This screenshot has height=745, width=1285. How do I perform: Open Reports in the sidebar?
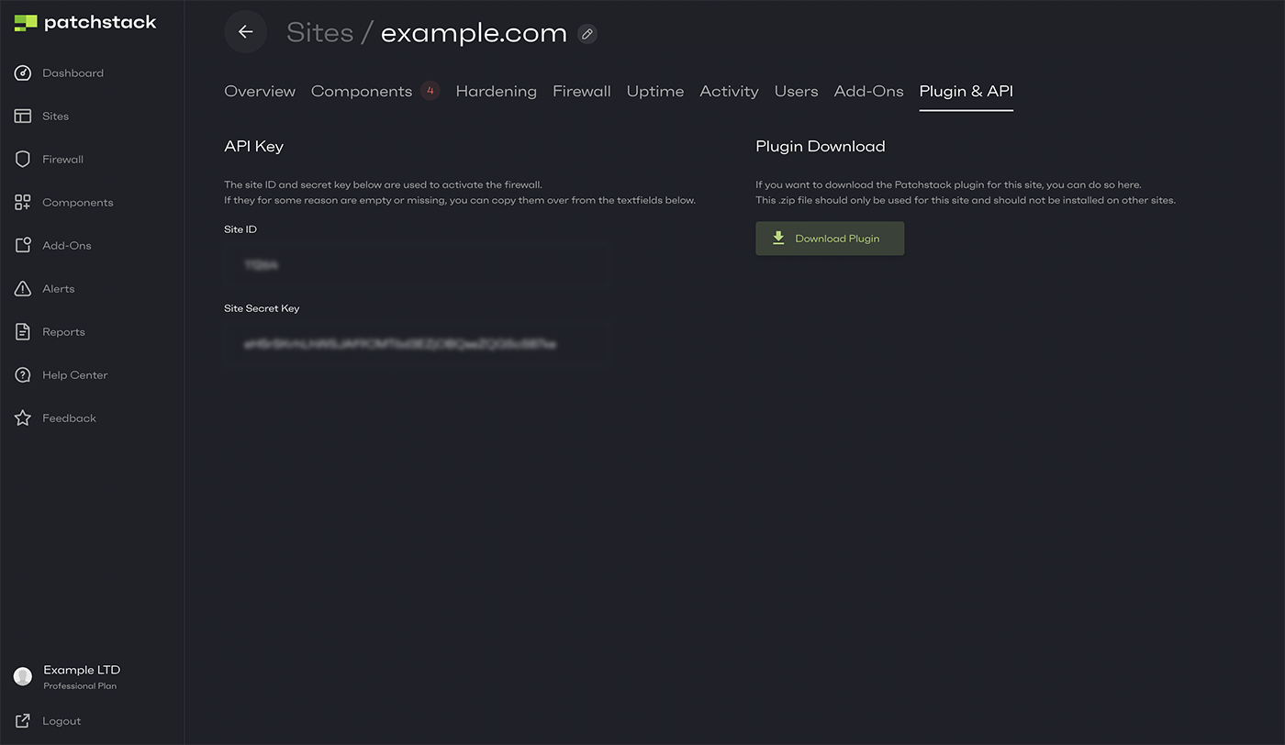63,332
